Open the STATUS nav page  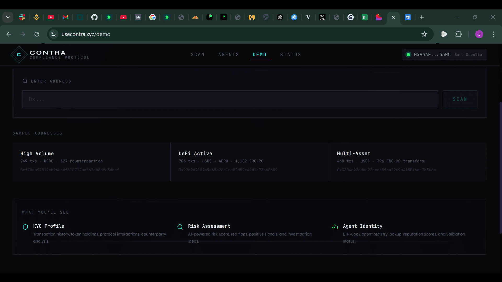pyautogui.click(x=290, y=55)
